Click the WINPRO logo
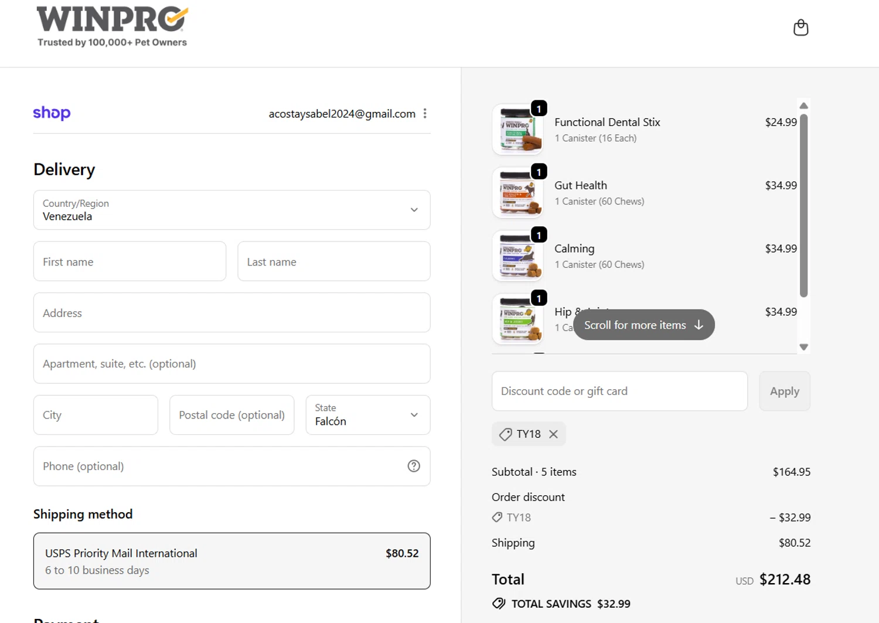This screenshot has height=623, width=879. [113, 19]
